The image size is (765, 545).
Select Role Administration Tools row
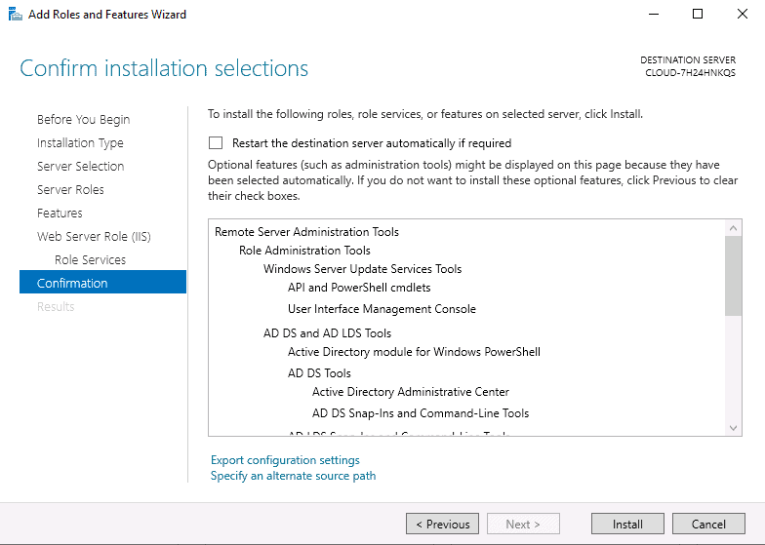tap(304, 250)
